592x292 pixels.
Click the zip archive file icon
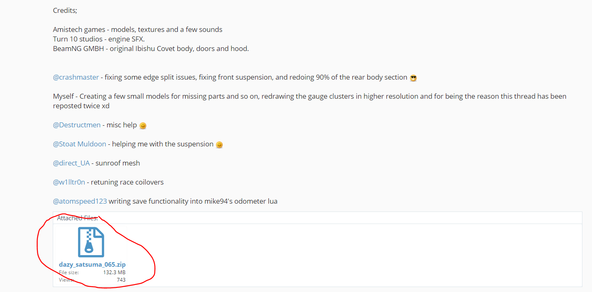coord(91,242)
